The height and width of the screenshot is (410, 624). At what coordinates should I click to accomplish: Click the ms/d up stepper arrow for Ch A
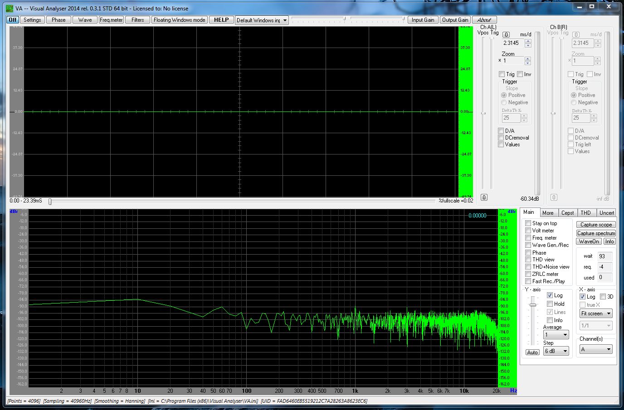[x=528, y=41]
